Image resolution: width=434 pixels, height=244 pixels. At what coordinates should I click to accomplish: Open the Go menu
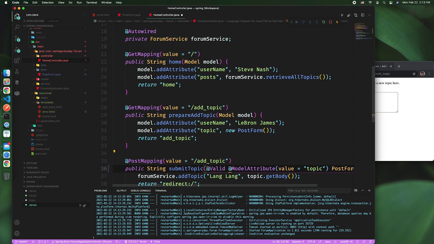(71, 2)
